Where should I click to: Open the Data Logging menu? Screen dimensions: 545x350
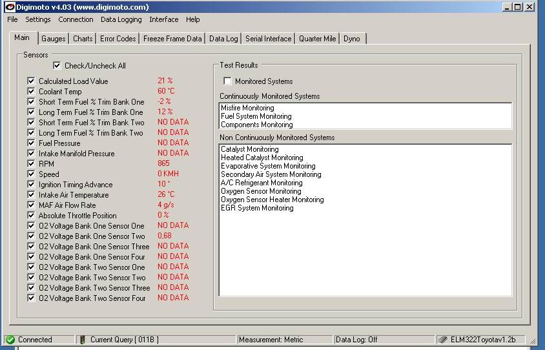pyautogui.click(x=121, y=19)
